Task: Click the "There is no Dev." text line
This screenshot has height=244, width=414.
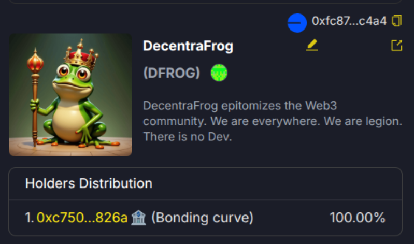Action: click(187, 137)
